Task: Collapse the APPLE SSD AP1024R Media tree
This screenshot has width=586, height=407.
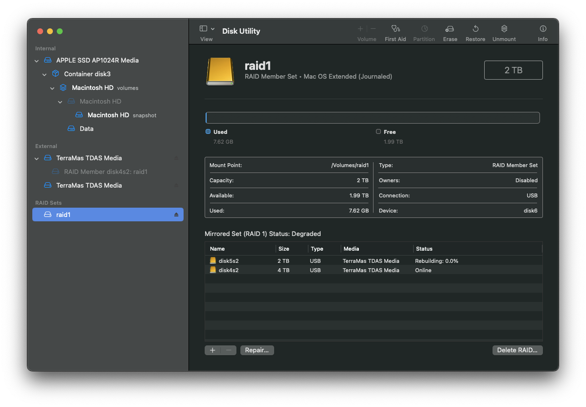Action: coord(37,61)
